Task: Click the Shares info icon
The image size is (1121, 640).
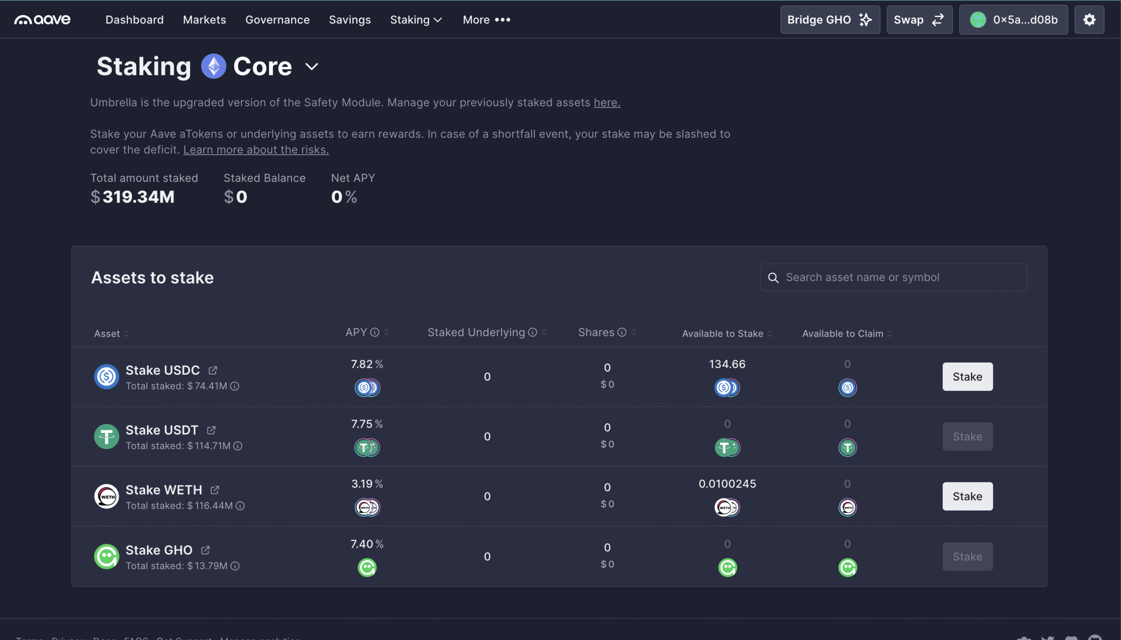Action: 622,332
